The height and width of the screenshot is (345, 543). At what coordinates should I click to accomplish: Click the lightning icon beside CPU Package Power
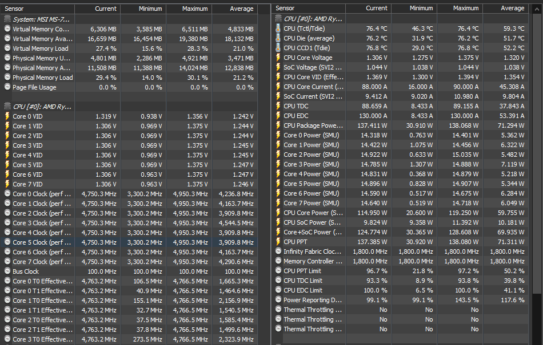pos(278,125)
